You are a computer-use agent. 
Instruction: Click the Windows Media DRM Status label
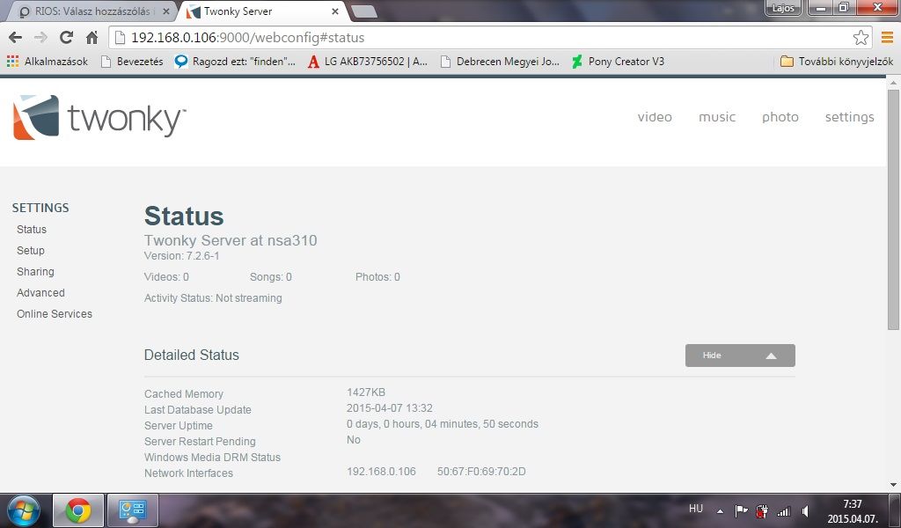click(x=212, y=458)
